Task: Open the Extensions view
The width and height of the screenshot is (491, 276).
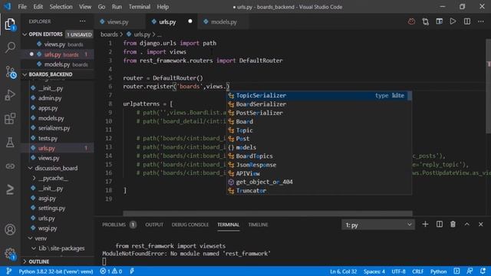Action: [x=10, y=119]
